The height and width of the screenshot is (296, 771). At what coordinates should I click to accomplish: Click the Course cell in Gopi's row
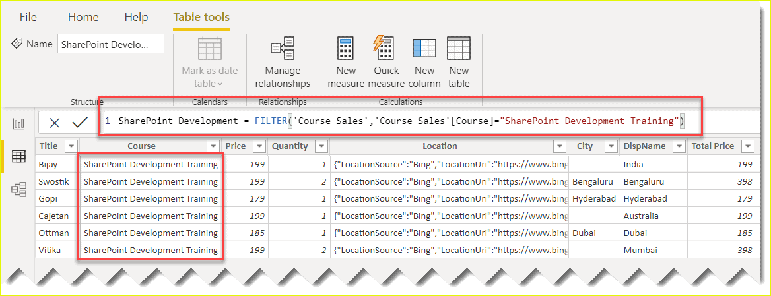coord(151,199)
